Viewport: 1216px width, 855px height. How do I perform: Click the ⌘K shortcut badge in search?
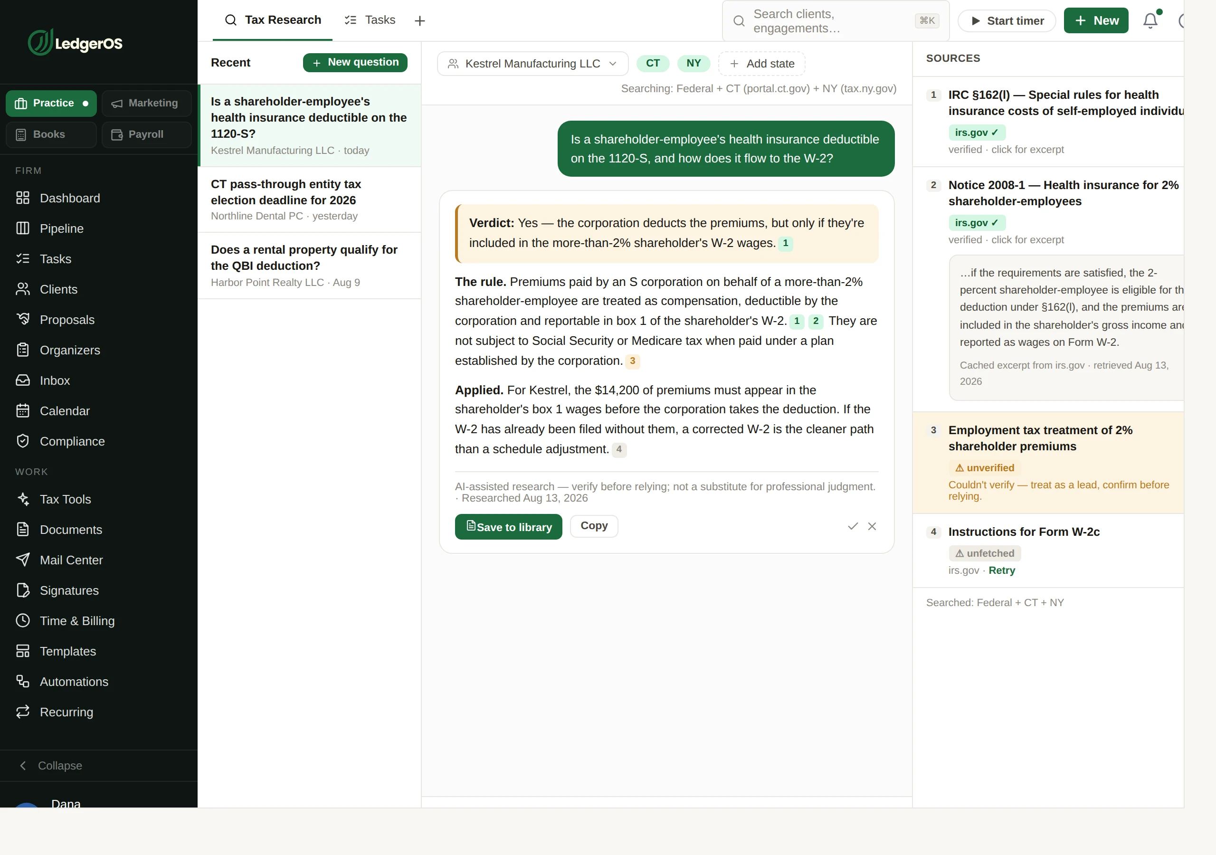point(927,20)
